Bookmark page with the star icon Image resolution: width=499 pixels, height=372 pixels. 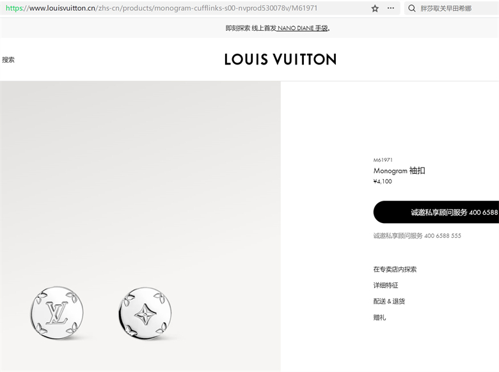(375, 8)
